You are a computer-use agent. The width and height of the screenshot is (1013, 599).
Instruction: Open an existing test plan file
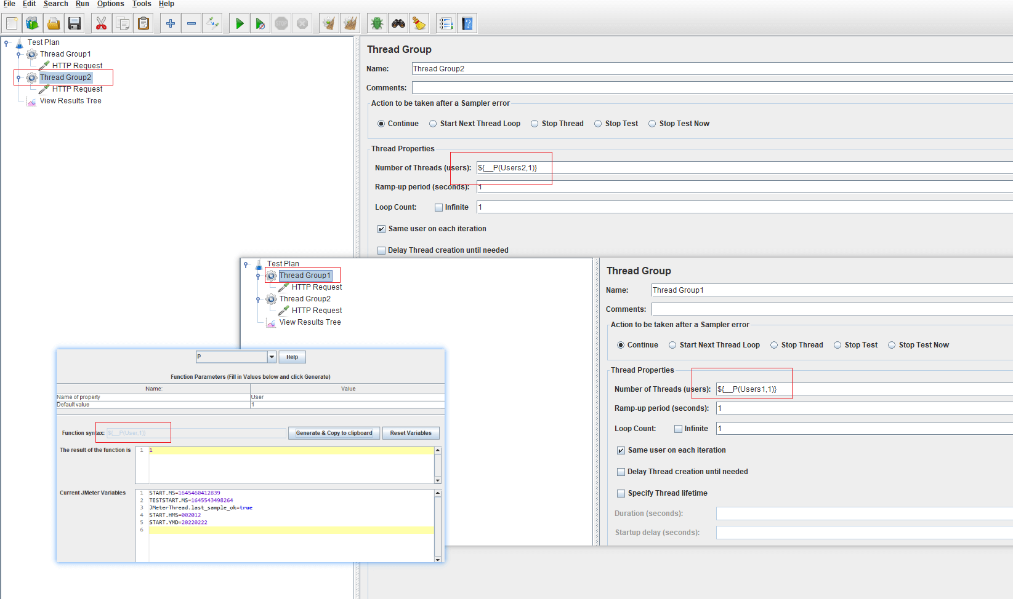click(54, 24)
